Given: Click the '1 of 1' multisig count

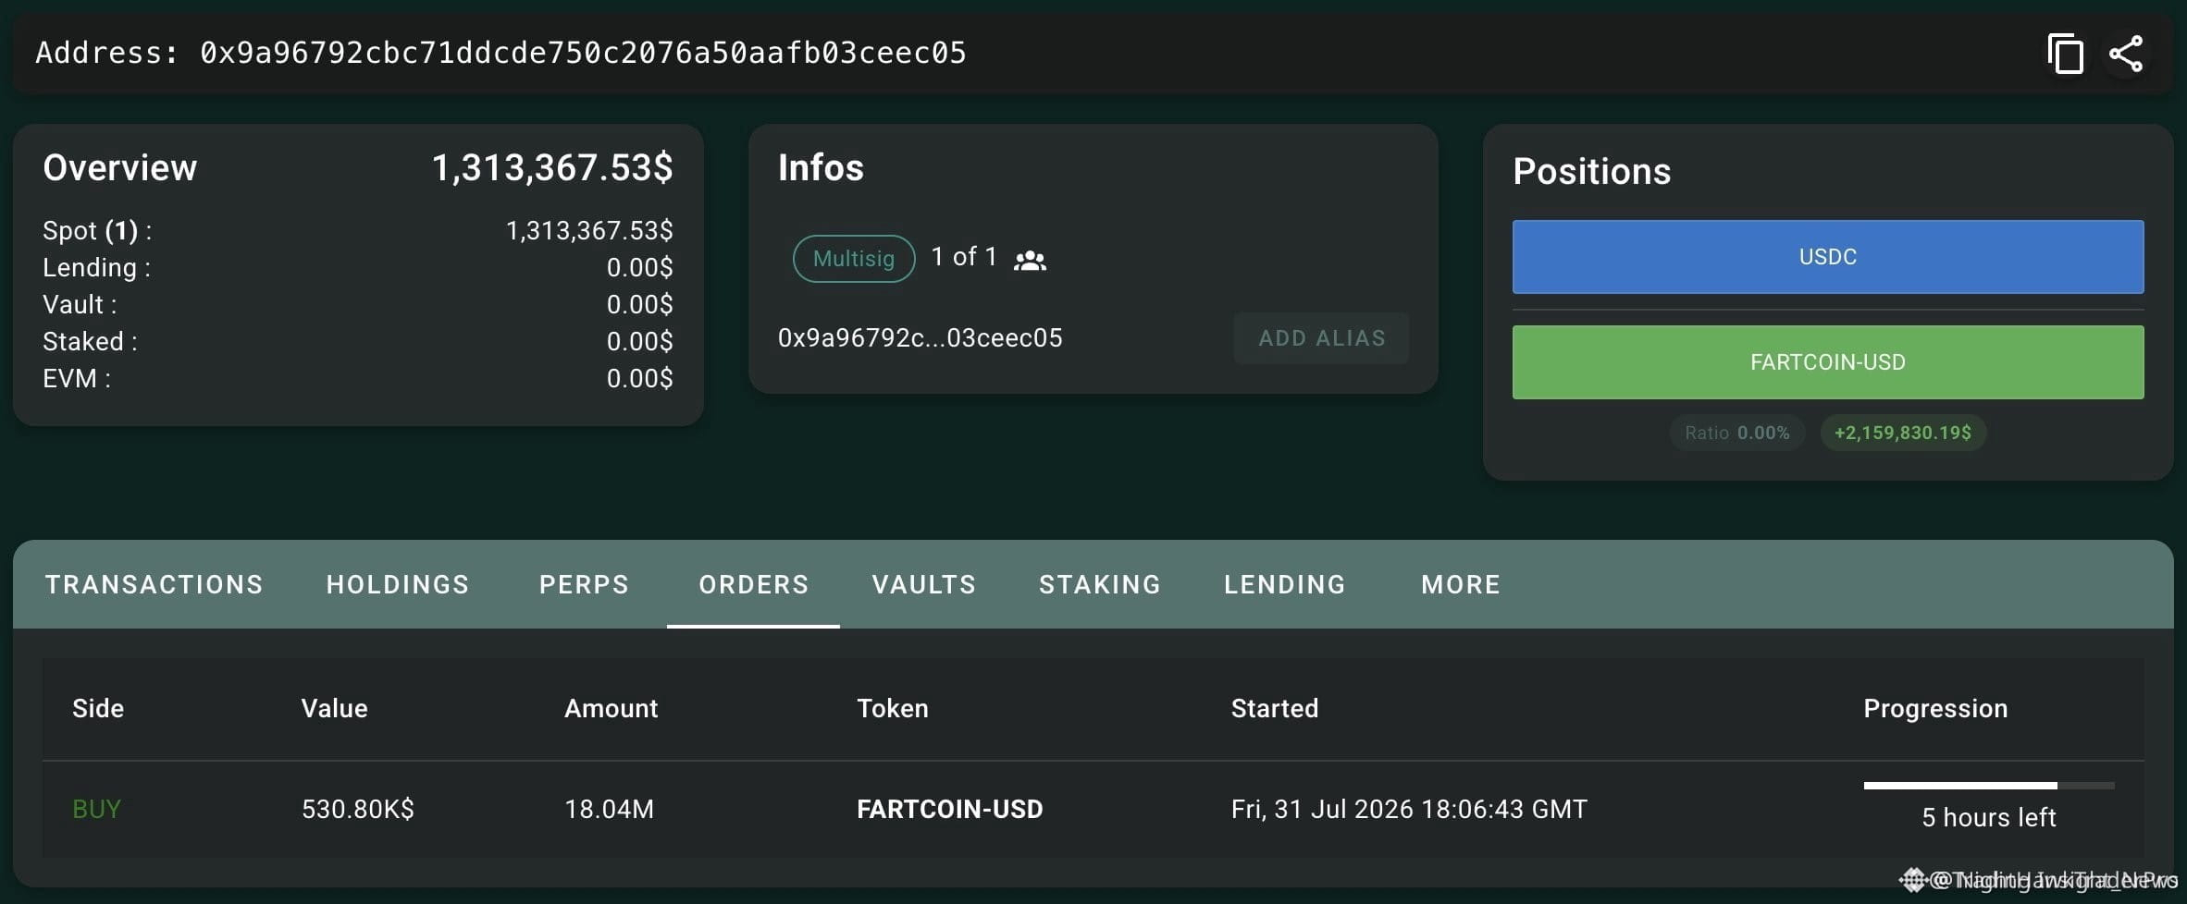Looking at the screenshot, I should point(964,257).
